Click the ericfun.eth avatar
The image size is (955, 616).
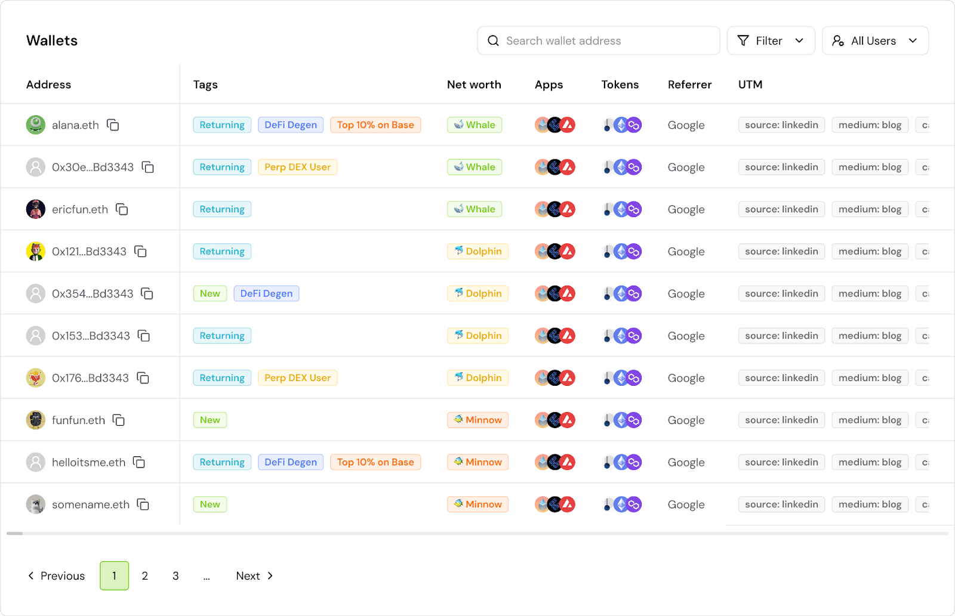(36, 209)
